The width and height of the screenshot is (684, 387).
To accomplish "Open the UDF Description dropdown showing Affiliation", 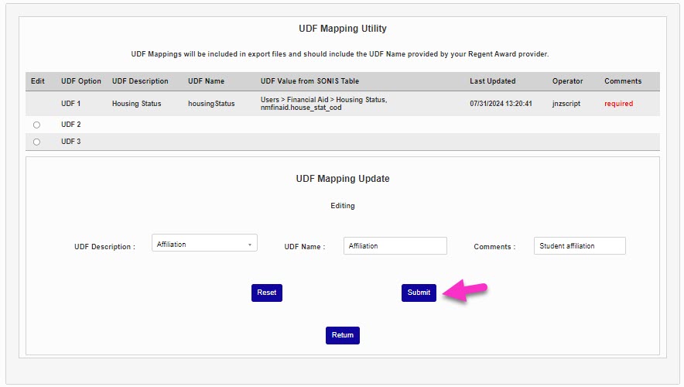I will click(x=205, y=245).
